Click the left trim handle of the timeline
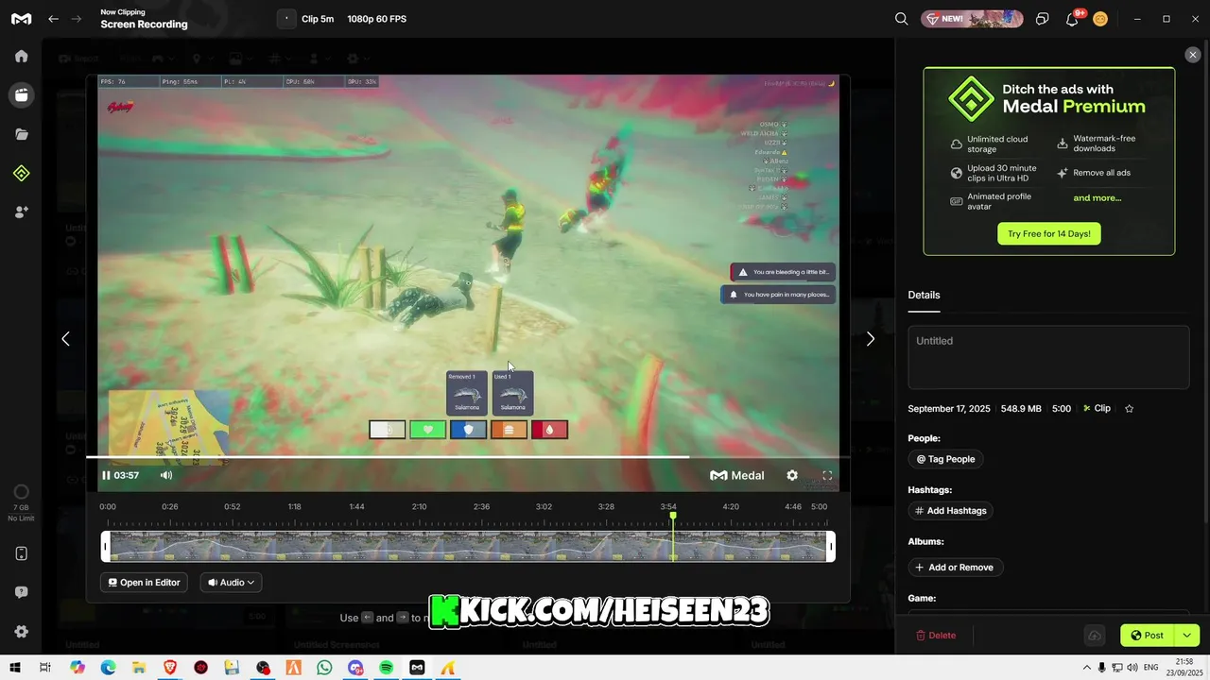The width and height of the screenshot is (1210, 680). [x=106, y=547]
